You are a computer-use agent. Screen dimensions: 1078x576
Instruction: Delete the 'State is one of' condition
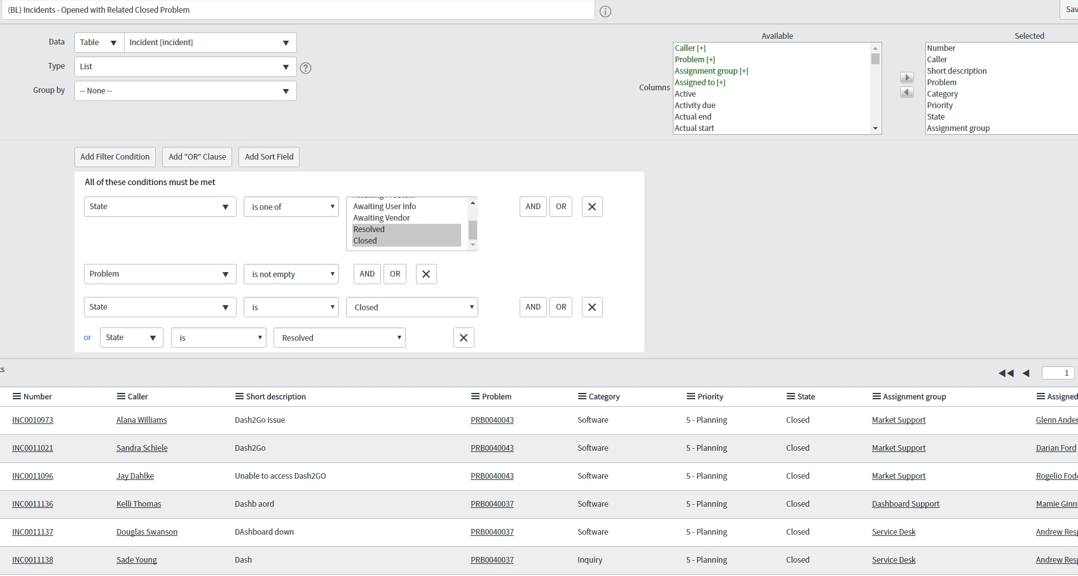(x=592, y=207)
